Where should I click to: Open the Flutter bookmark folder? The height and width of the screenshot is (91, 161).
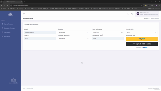coord(82,9)
